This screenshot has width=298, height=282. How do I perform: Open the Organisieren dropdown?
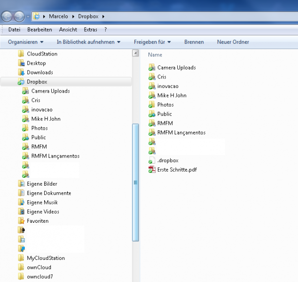click(x=26, y=42)
